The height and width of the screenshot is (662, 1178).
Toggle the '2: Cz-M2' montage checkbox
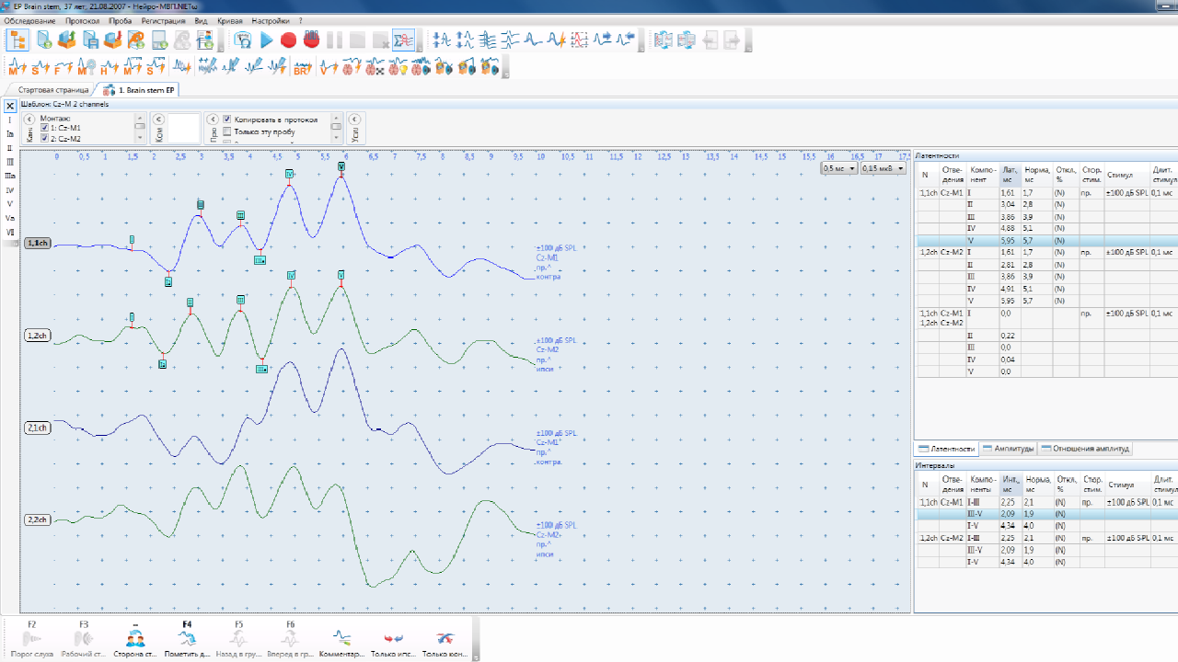[x=44, y=139]
